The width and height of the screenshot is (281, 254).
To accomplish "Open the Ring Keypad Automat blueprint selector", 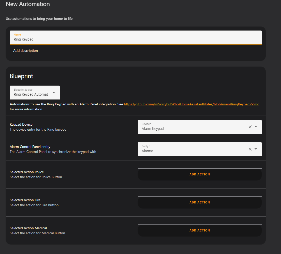I will click(31, 94).
